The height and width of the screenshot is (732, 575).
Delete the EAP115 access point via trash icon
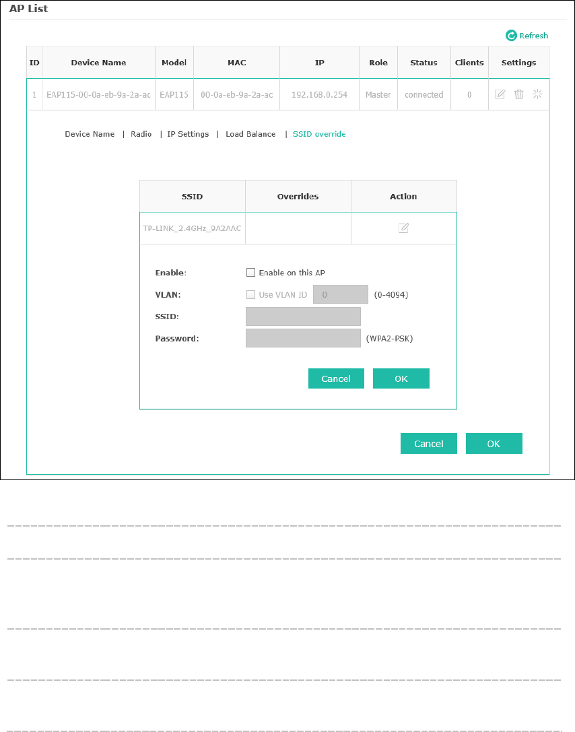[518, 94]
